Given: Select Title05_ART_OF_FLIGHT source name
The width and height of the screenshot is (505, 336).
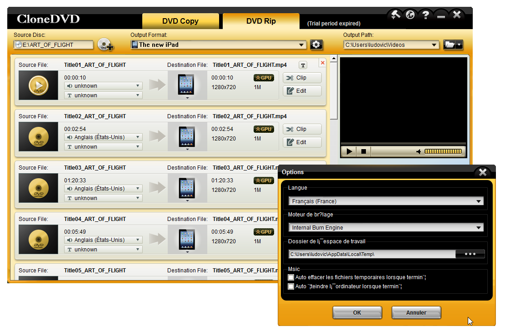Looking at the screenshot, I should [95, 270].
